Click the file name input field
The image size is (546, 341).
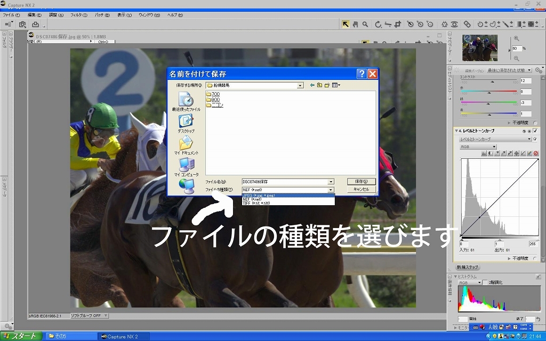[x=285, y=182]
